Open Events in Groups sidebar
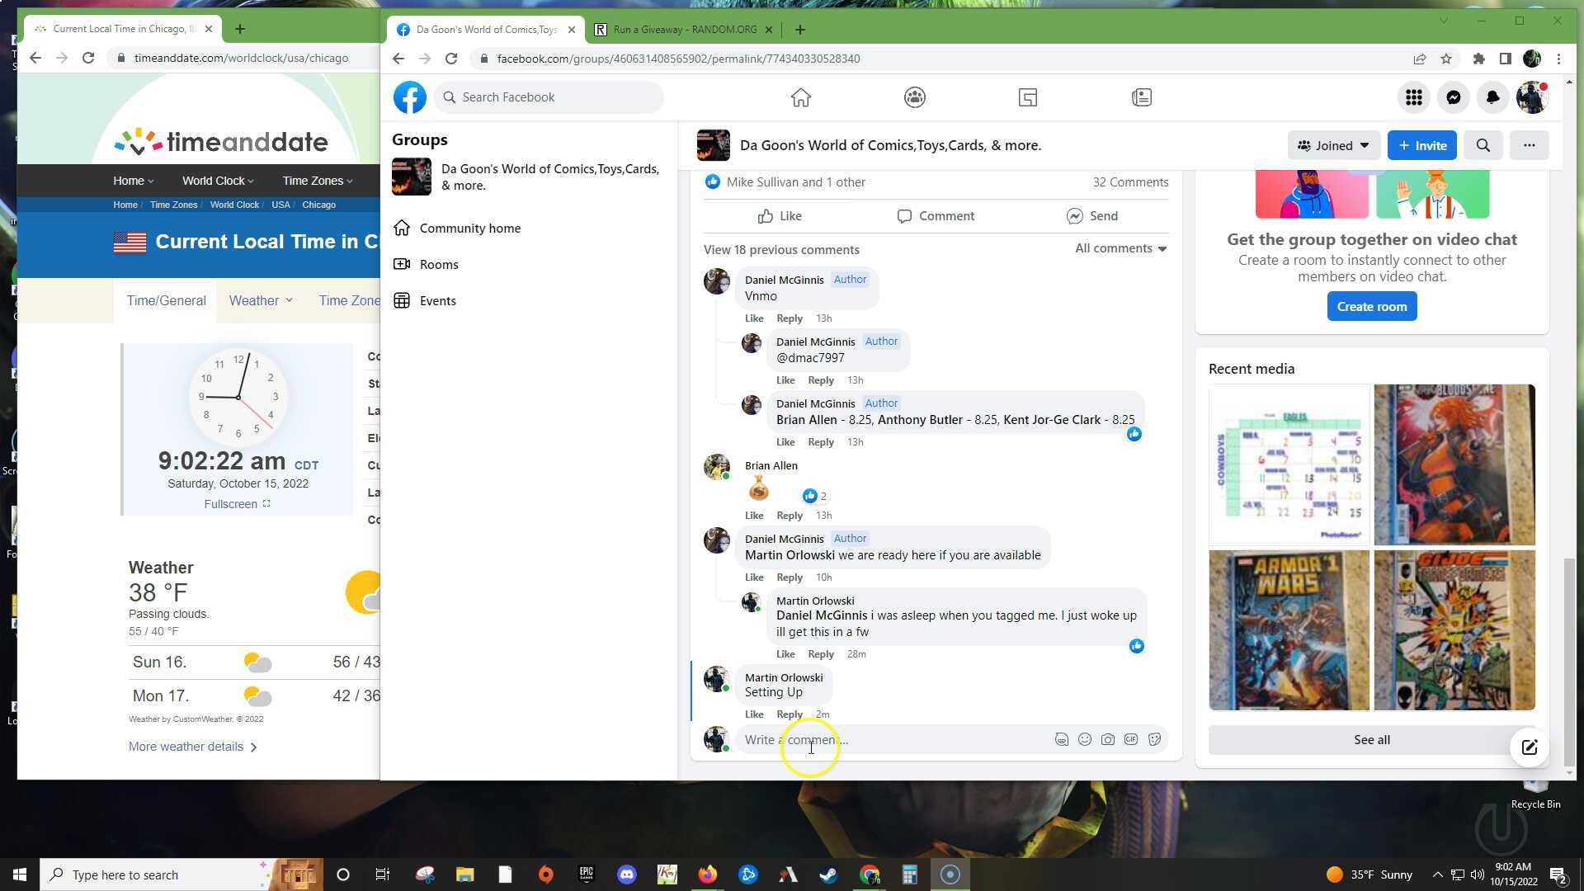 coord(437,300)
